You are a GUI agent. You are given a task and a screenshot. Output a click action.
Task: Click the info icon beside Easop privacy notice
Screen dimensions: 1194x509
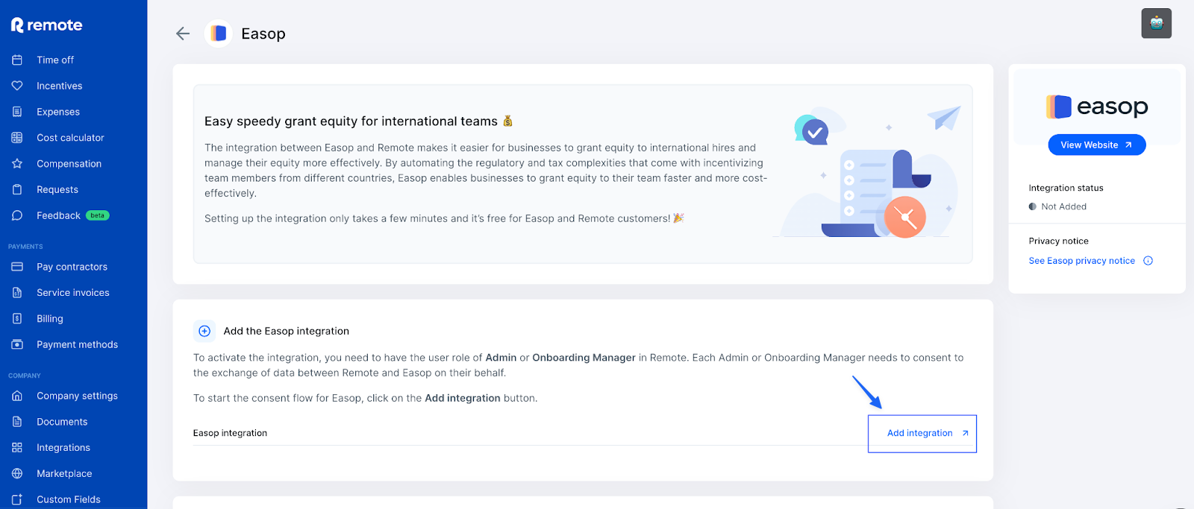(x=1149, y=260)
